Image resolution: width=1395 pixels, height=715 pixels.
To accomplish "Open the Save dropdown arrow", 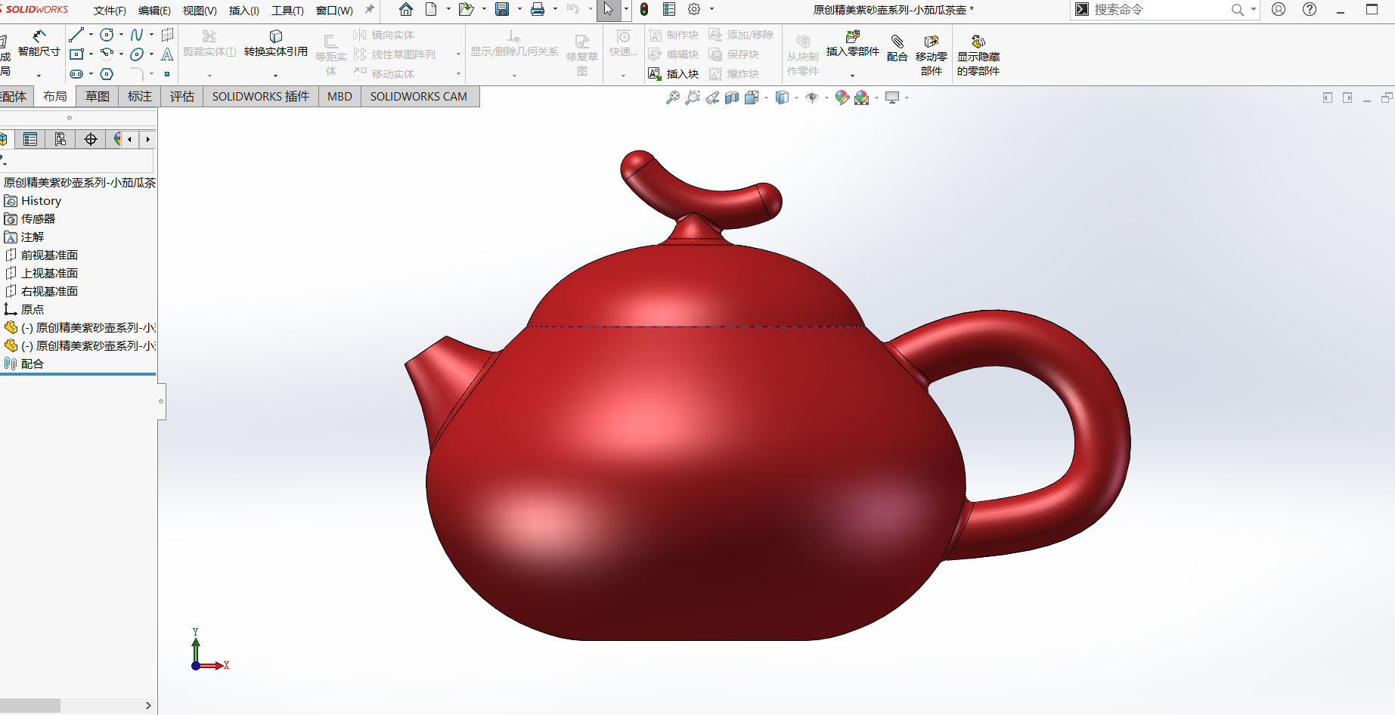I will click(x=519, y=9).
